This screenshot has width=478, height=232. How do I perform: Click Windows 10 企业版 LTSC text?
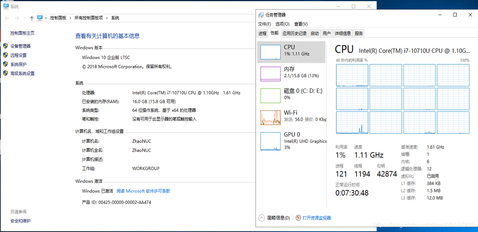pos(106,57)
